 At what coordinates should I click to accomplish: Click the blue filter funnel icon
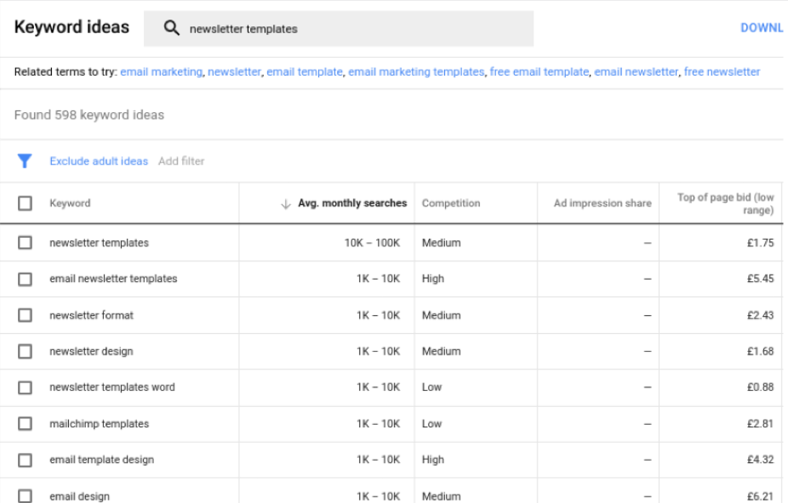[x=26, y=161]
